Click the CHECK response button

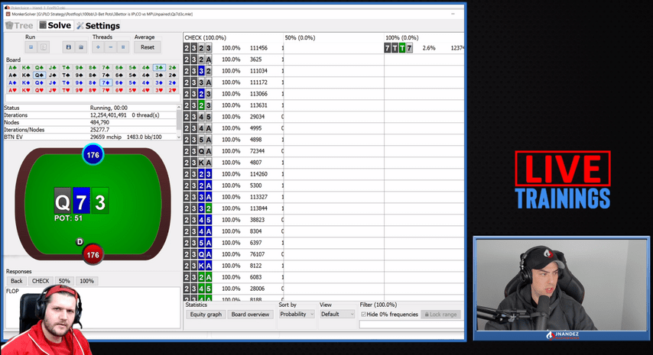pyautogui.click(x=41, y=281)
